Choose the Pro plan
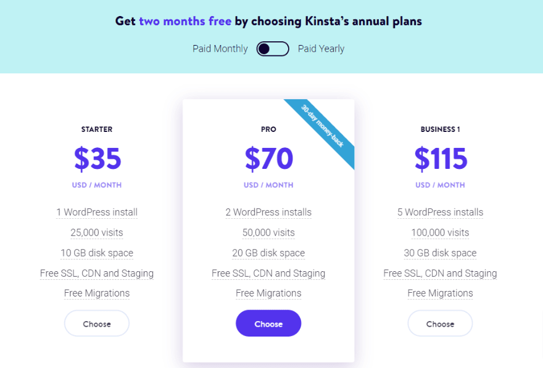543x368 pixels. [268, 324]
